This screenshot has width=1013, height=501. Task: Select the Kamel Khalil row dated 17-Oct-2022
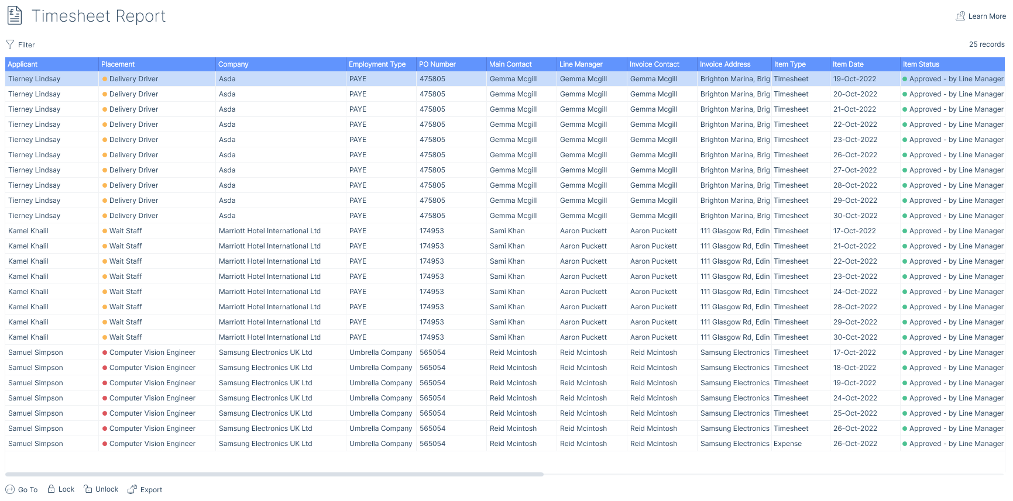click(x=505, y=231)
